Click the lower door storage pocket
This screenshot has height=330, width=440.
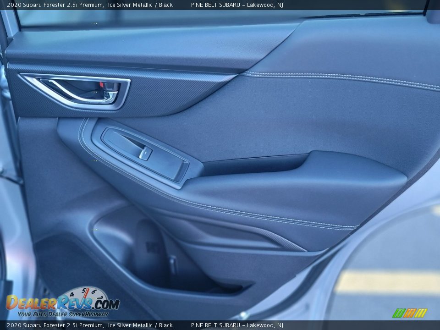(174, 266)
